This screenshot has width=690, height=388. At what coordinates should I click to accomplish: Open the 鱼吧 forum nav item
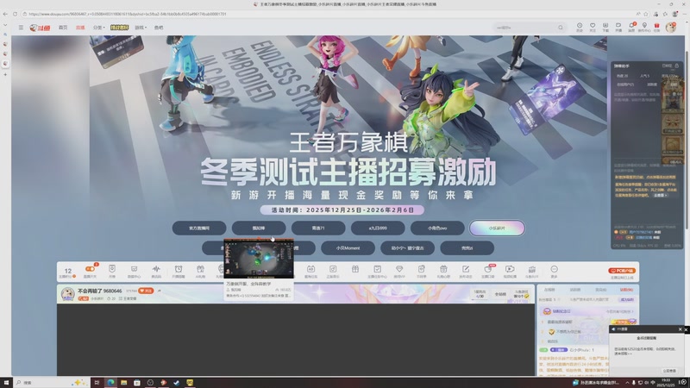click(x=159, y=28)
